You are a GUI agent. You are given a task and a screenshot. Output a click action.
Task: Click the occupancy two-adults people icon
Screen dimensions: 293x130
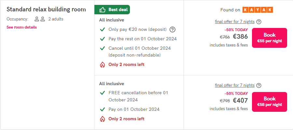click(40, 19)
